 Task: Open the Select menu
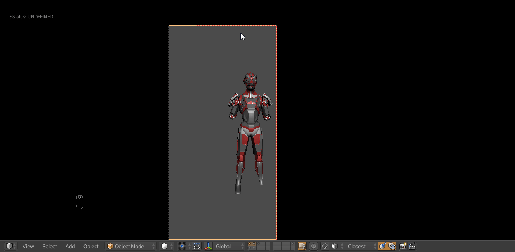click(x=50, y=246)
